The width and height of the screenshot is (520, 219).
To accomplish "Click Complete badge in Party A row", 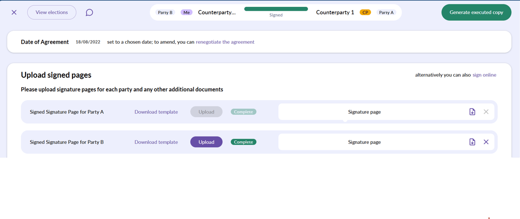I will pyautogui.click(x=244, y=112).
